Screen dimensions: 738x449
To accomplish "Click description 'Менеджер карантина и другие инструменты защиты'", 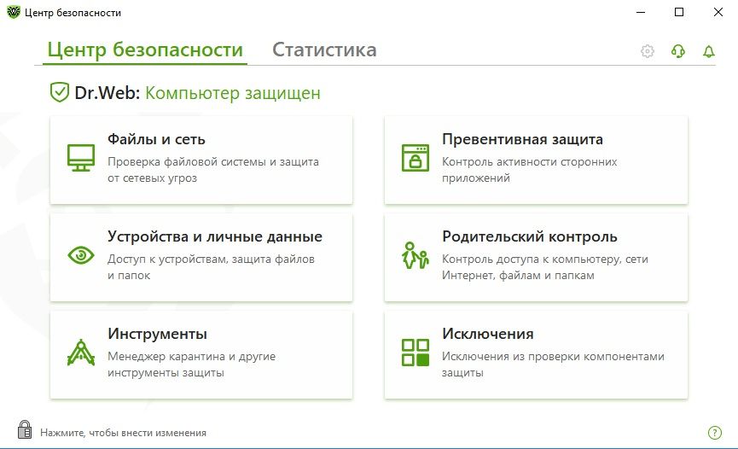I will [x=192, y=364].
